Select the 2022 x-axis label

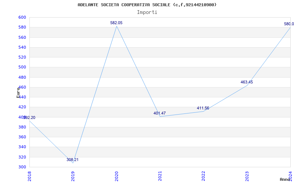204,176
